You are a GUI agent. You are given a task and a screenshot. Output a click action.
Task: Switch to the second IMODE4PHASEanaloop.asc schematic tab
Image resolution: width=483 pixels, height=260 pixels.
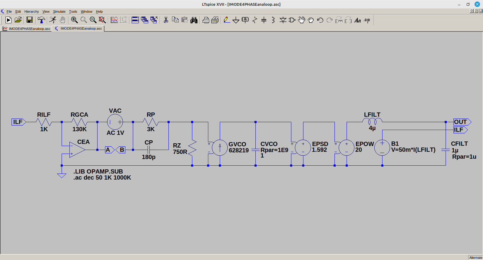point(78,28)
